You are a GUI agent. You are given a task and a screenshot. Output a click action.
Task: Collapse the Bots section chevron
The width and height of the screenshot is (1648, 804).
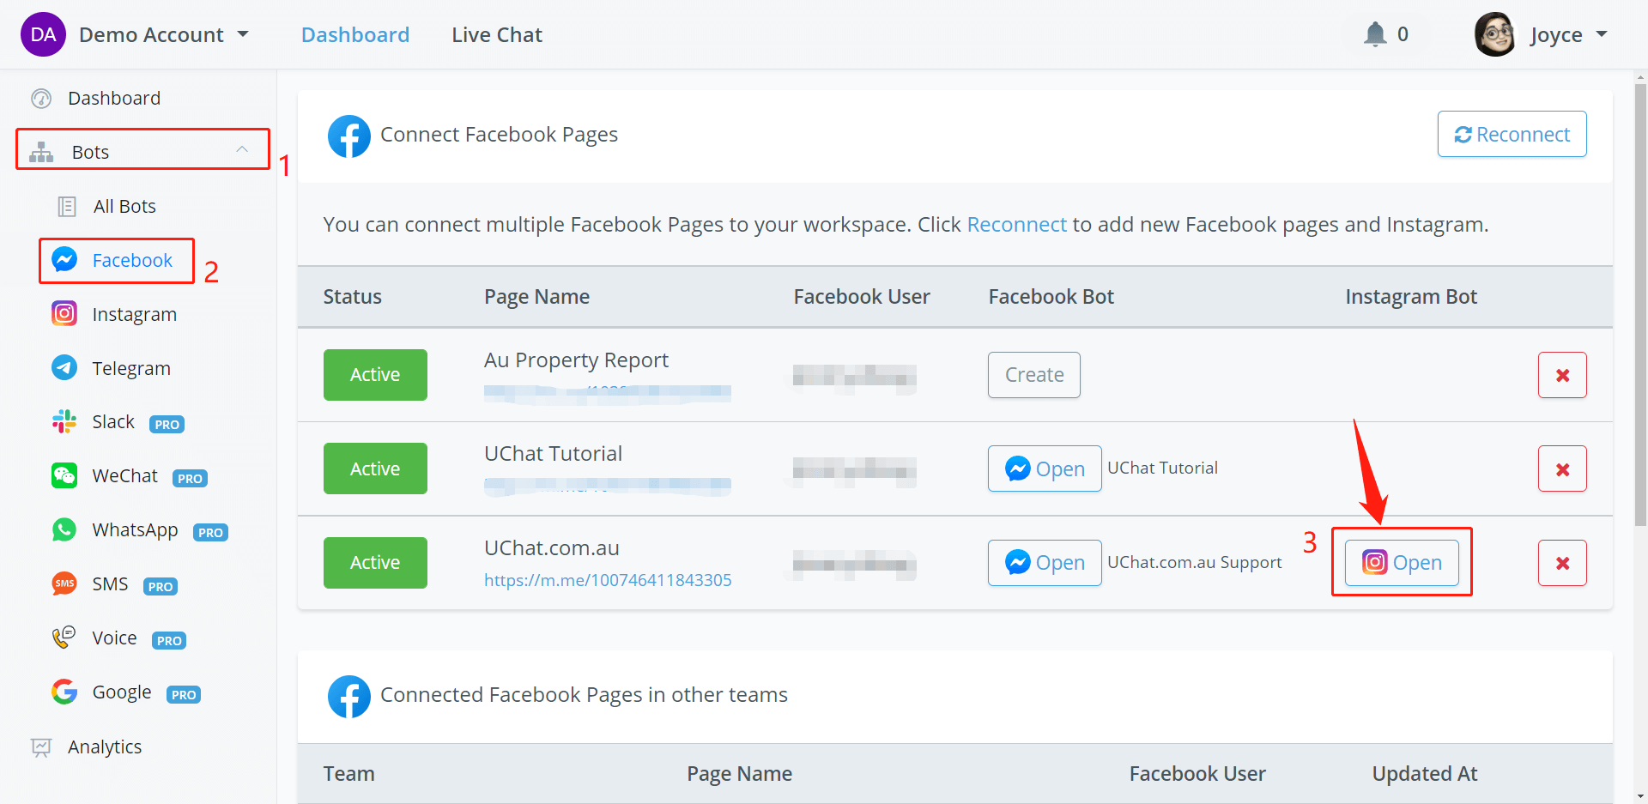tap(242, 149)
